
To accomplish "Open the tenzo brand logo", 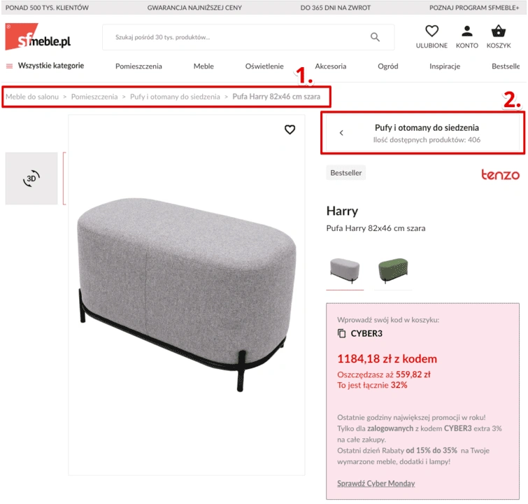I will [500, 174].
